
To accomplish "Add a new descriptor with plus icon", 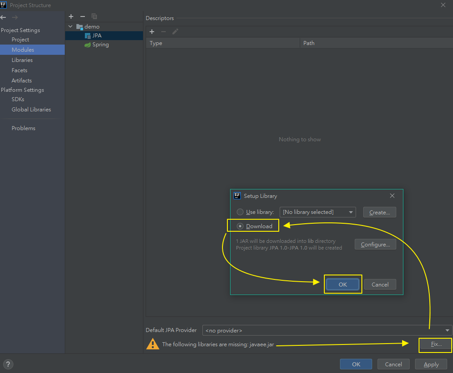I will point(152,32).
